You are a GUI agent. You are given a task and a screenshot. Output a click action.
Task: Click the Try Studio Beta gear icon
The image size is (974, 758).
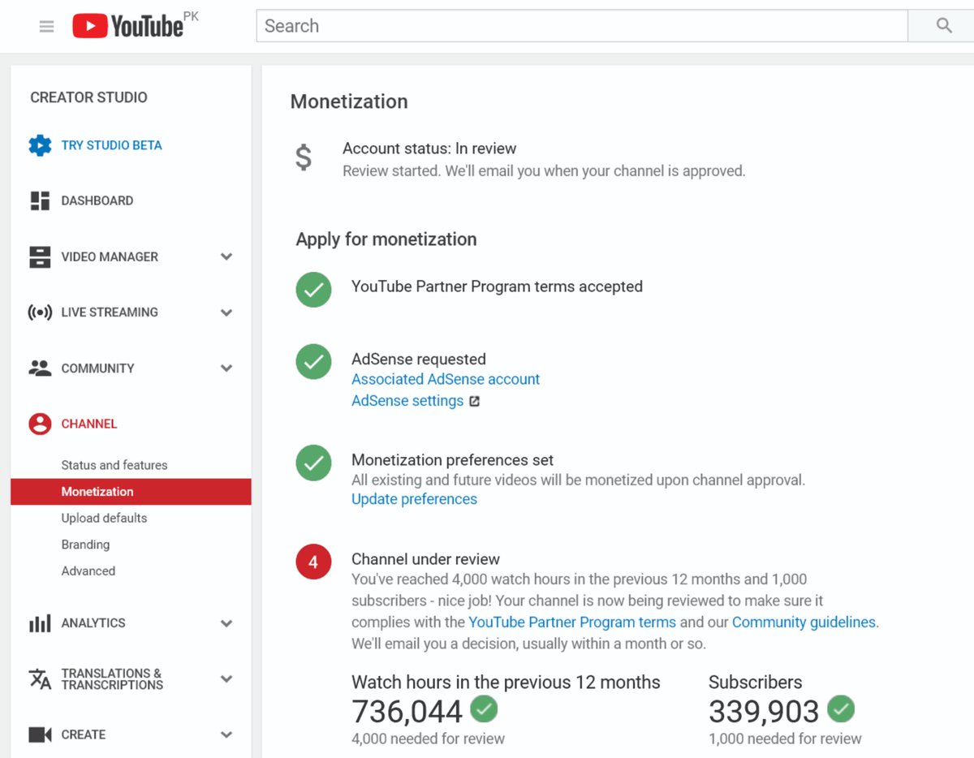[x=40, y=145]
